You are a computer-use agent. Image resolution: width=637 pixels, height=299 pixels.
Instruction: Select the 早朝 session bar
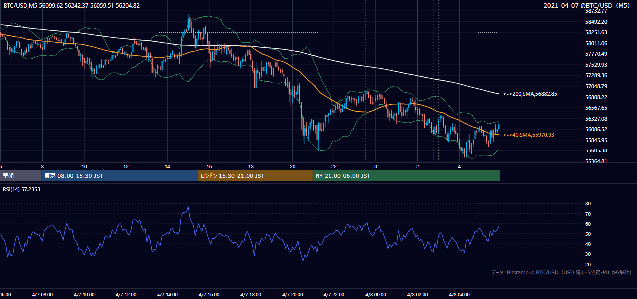[20, 176]
